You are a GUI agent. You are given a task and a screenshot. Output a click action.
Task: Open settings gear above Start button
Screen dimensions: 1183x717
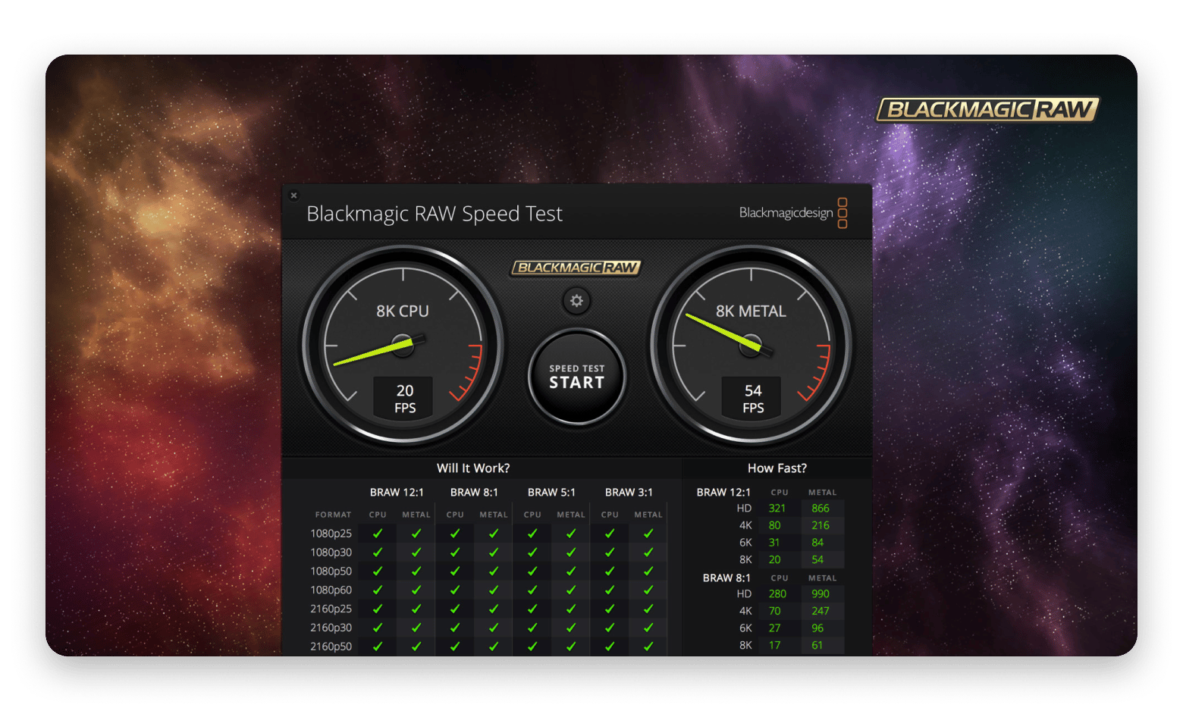(577, 301)
